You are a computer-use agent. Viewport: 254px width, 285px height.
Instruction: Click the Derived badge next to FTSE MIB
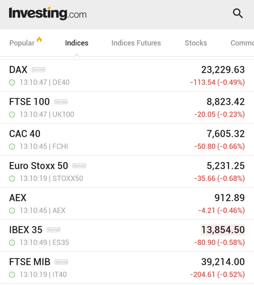[61, 262]
